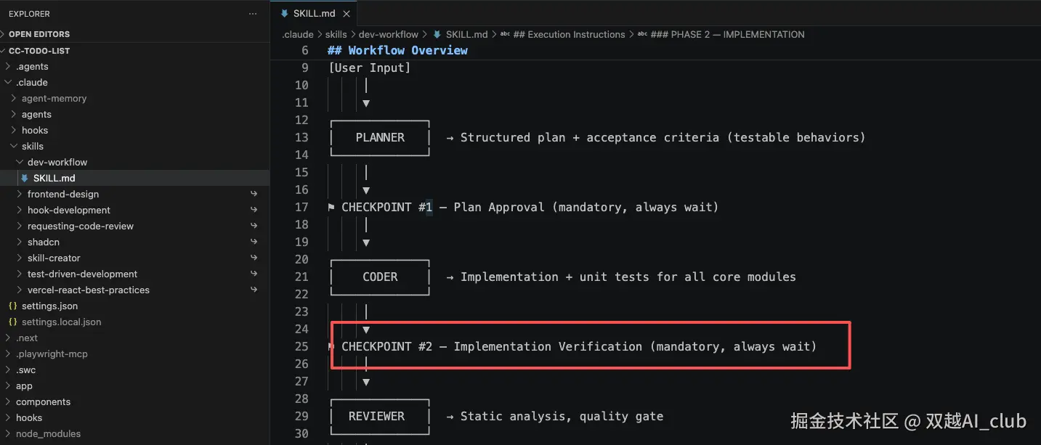Expand the OPEN EDITORS section
This screenshot has width=1041, height=445.
click(x=39, y=34)
